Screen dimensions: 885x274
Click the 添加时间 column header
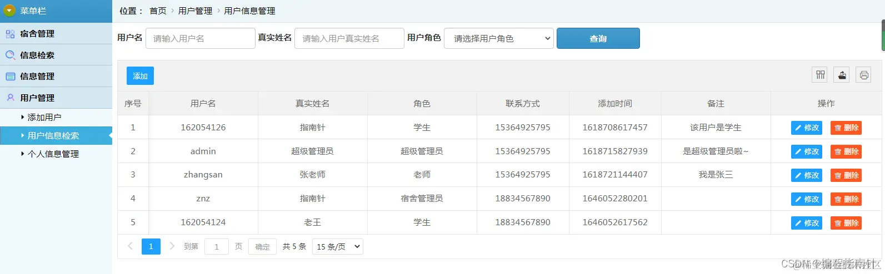615,103
